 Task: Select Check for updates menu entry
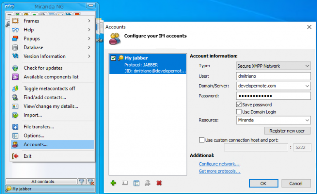[x=52, y=68]
